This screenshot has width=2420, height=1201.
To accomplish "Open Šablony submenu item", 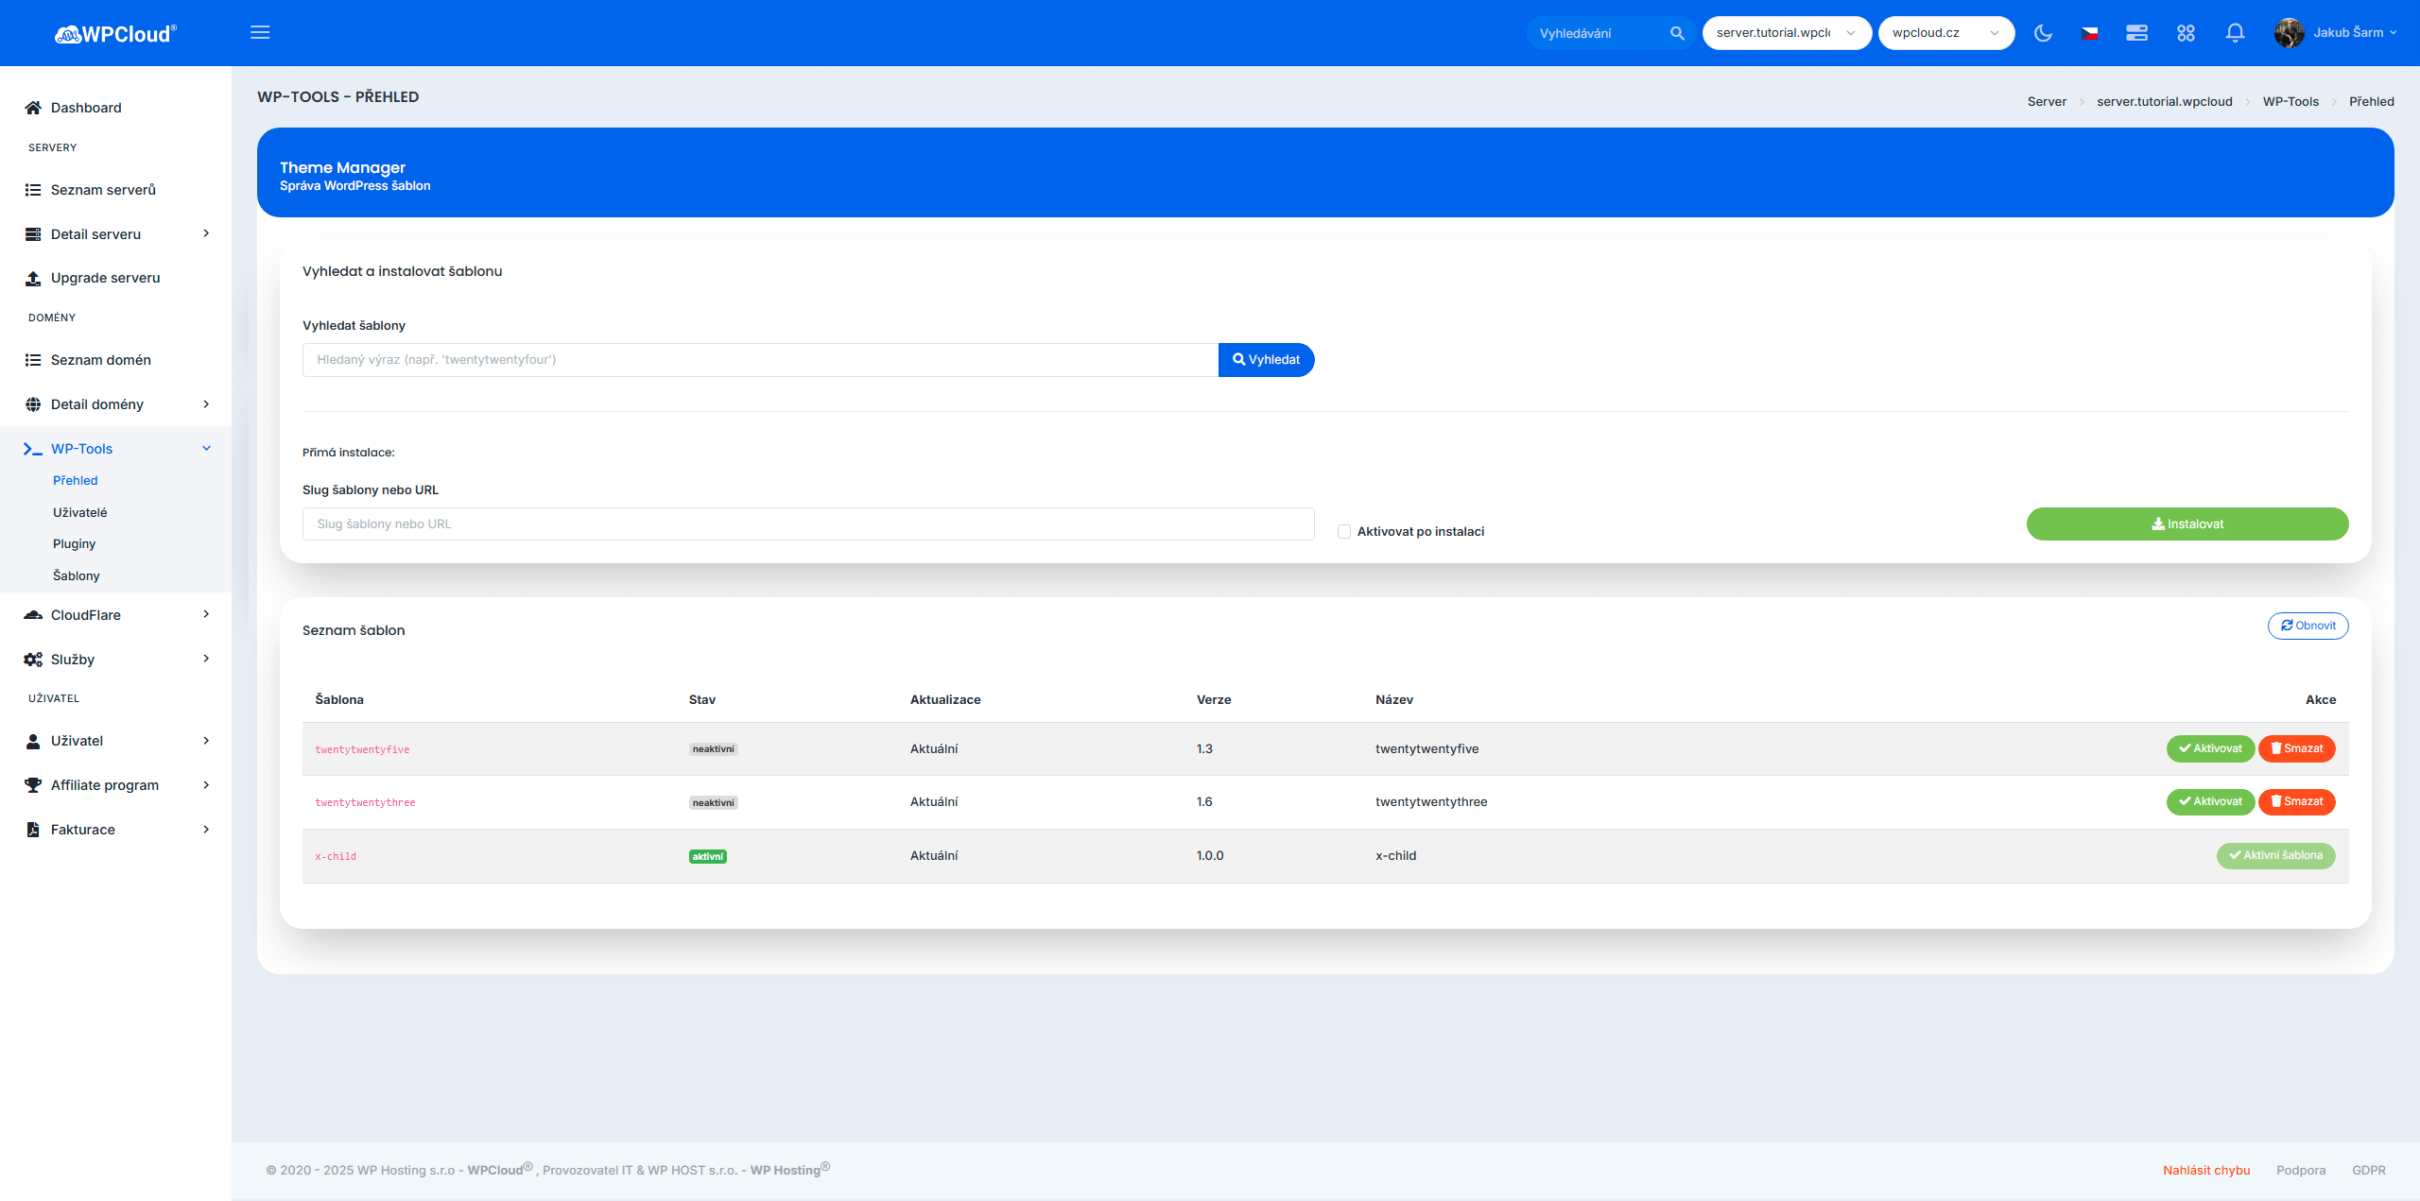I will tap(77, 575).
